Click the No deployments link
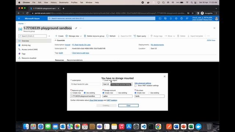The height and width of the screenshot is (132, 235). 157,45
